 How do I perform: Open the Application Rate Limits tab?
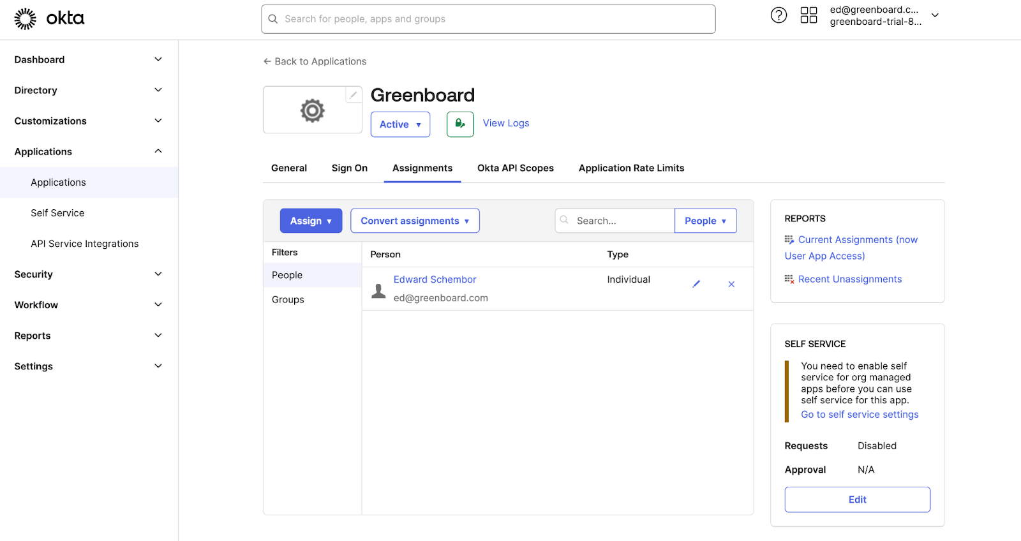632,168
